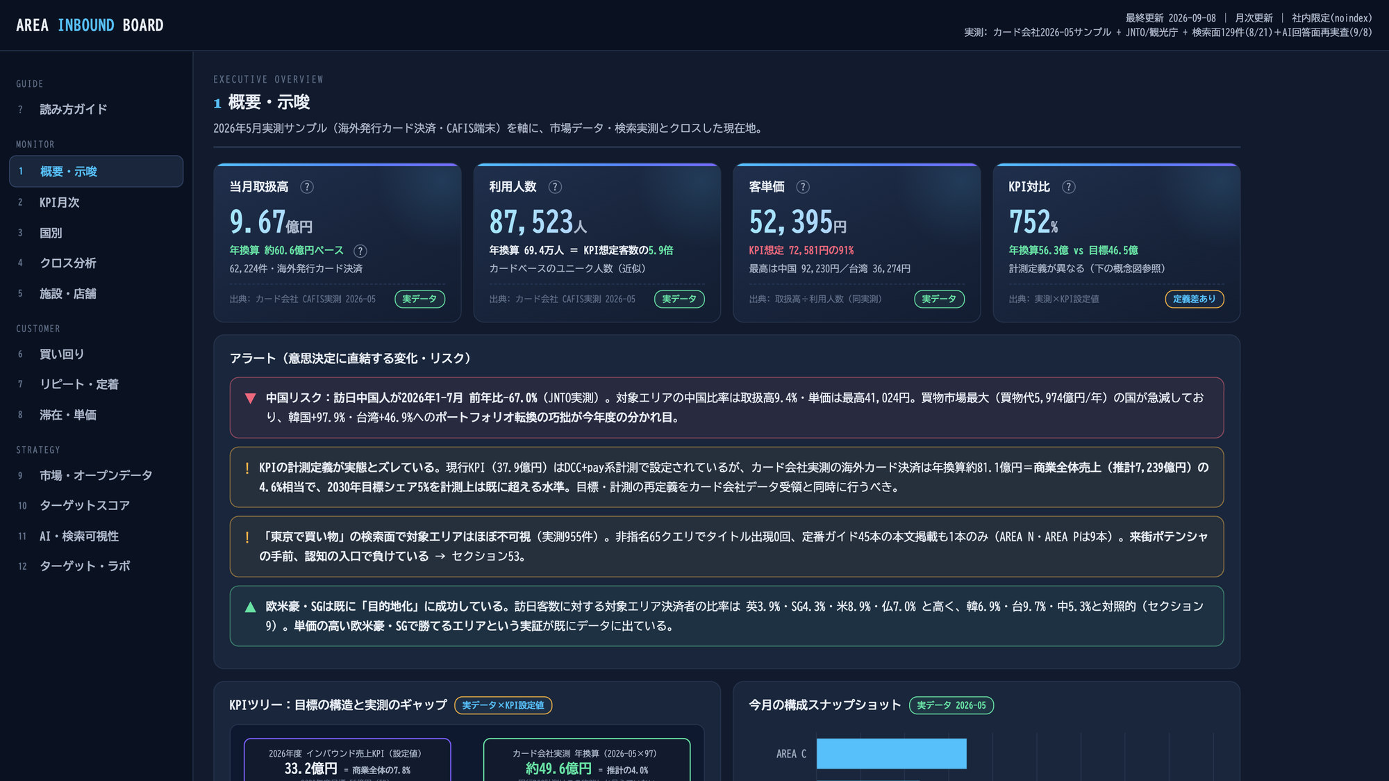Navigate to クロス分析
This screenshot has height=781, width=1389.
[x=96, y=263]
